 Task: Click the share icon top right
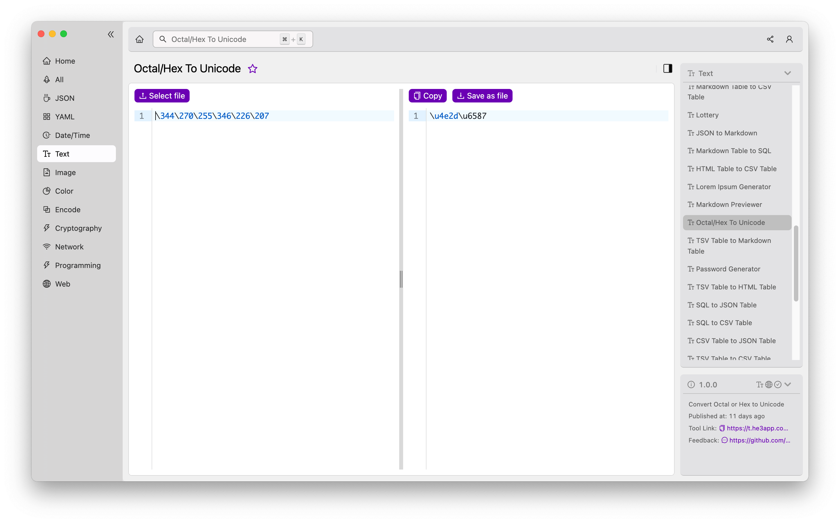click(x=770, y=39)
